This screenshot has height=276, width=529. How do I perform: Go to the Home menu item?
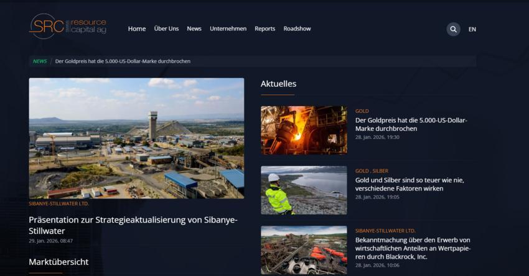coord(137,29)
